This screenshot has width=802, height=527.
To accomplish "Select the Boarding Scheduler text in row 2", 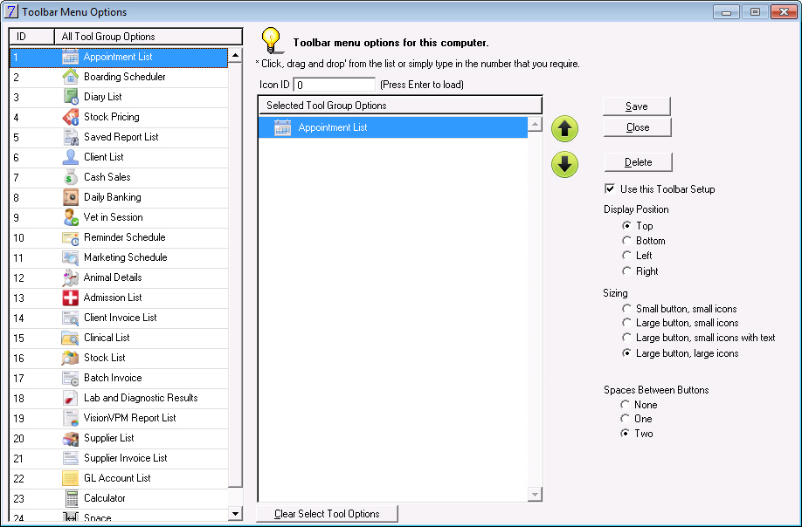I will pyautogui.click(x=125, y=77).
